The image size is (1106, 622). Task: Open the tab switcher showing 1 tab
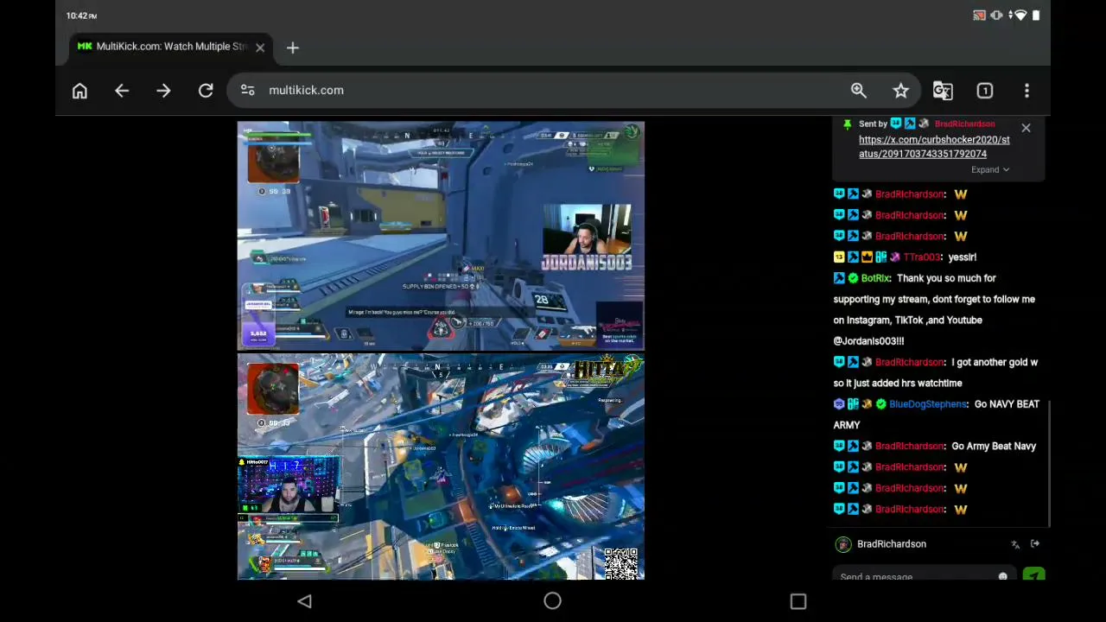(984, 91)
